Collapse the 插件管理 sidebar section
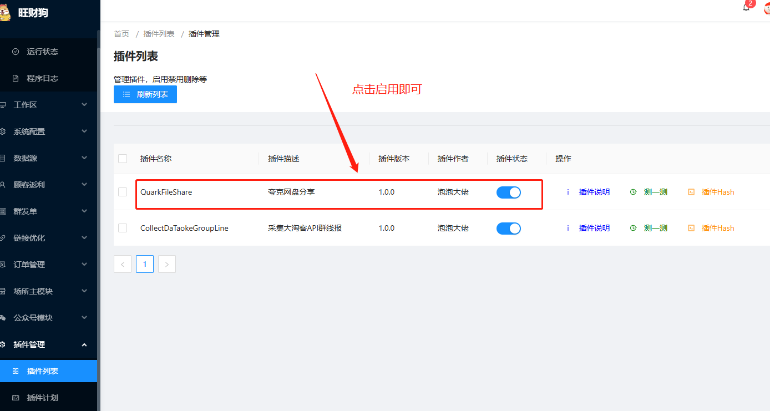 click(x=44, y=344)
